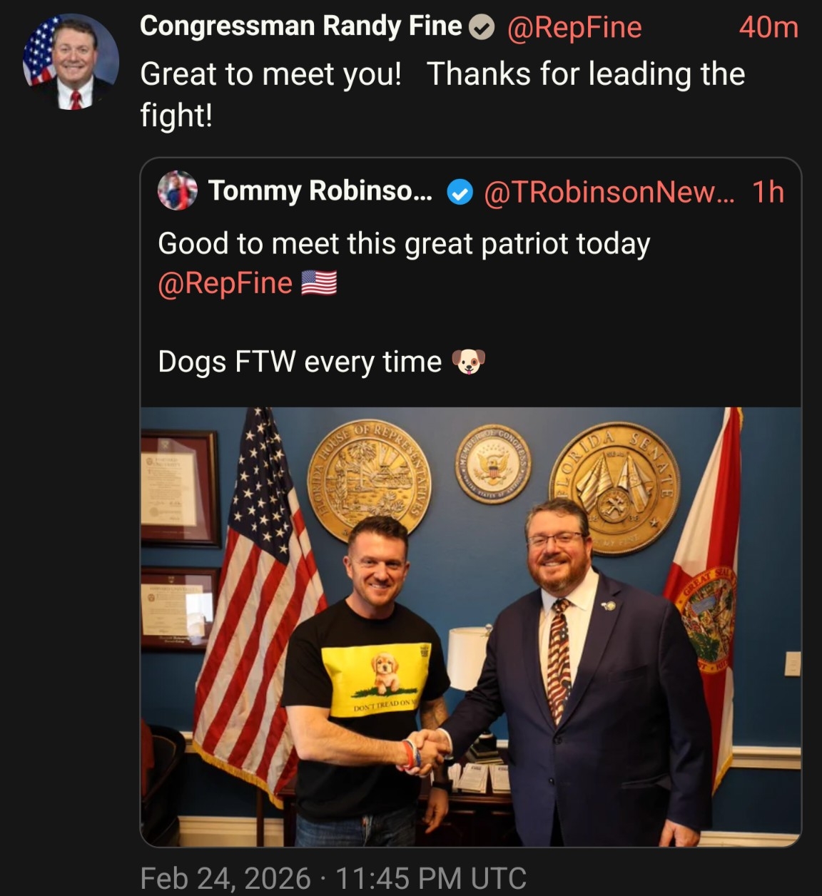Click Congressman Randy Fine's profile avatar
Image resolution: width=822 pixels, height=896 pixels.
point(71,62)
